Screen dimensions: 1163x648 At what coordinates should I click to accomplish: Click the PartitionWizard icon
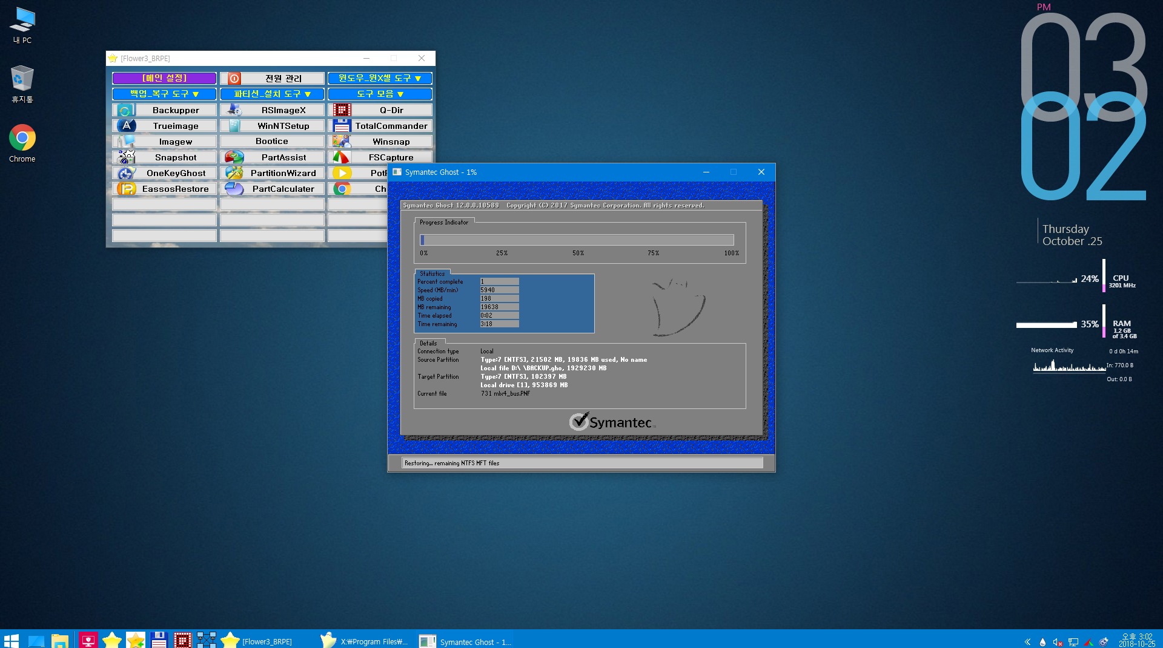pos(234,173)
